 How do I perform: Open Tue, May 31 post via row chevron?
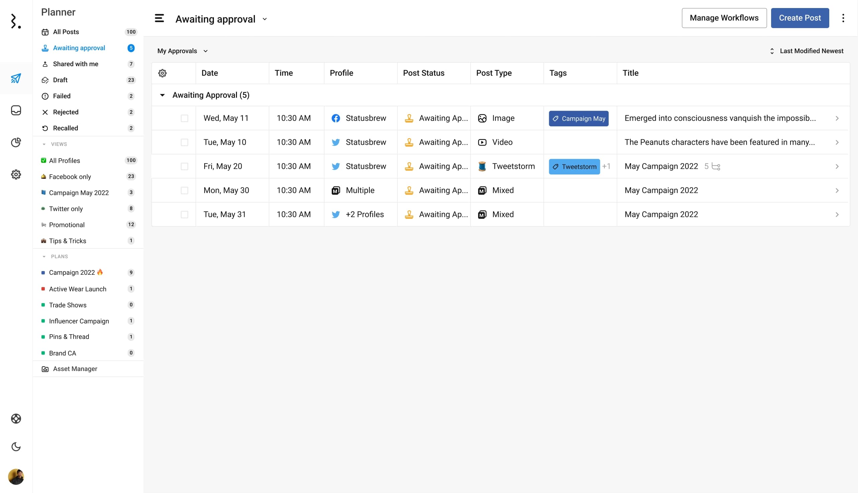tap(837, 214)
